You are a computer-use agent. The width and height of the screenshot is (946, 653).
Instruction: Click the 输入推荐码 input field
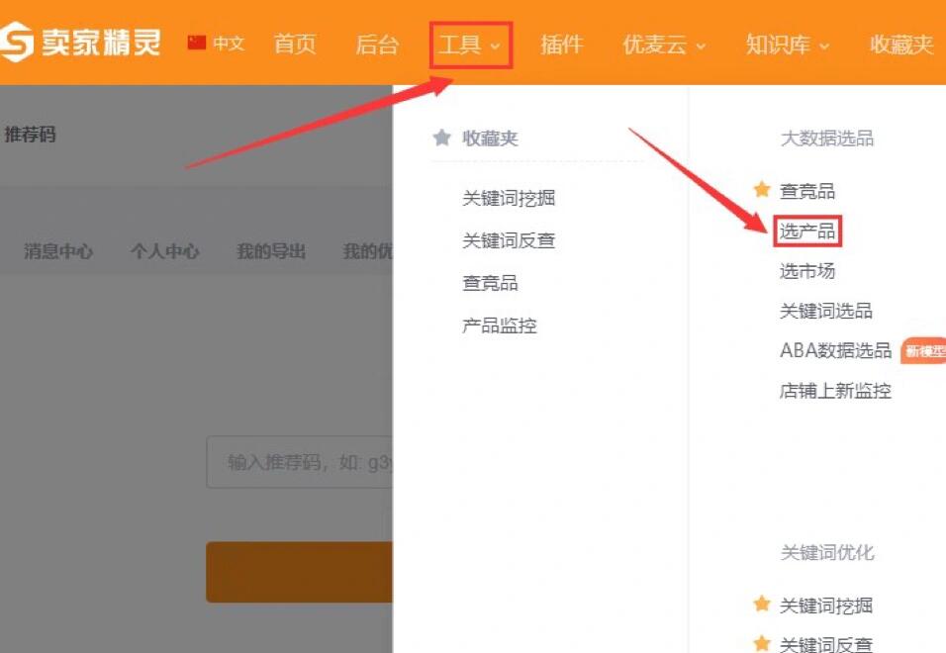(299, 462)
